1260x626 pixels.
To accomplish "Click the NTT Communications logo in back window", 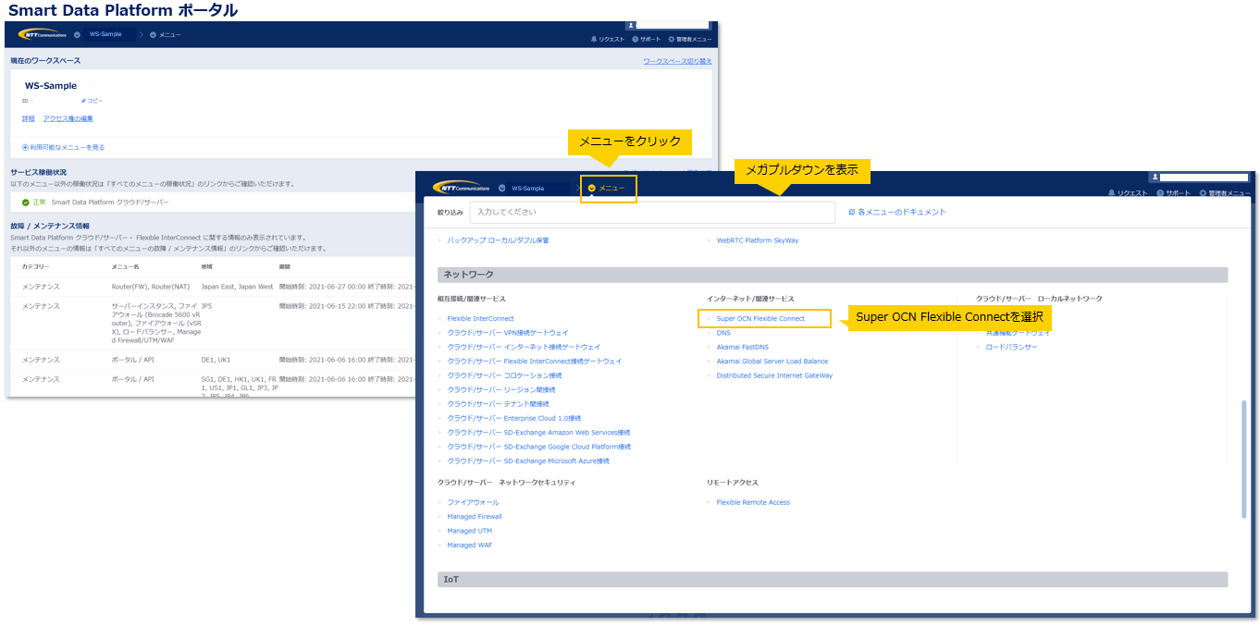I will 42,34.
